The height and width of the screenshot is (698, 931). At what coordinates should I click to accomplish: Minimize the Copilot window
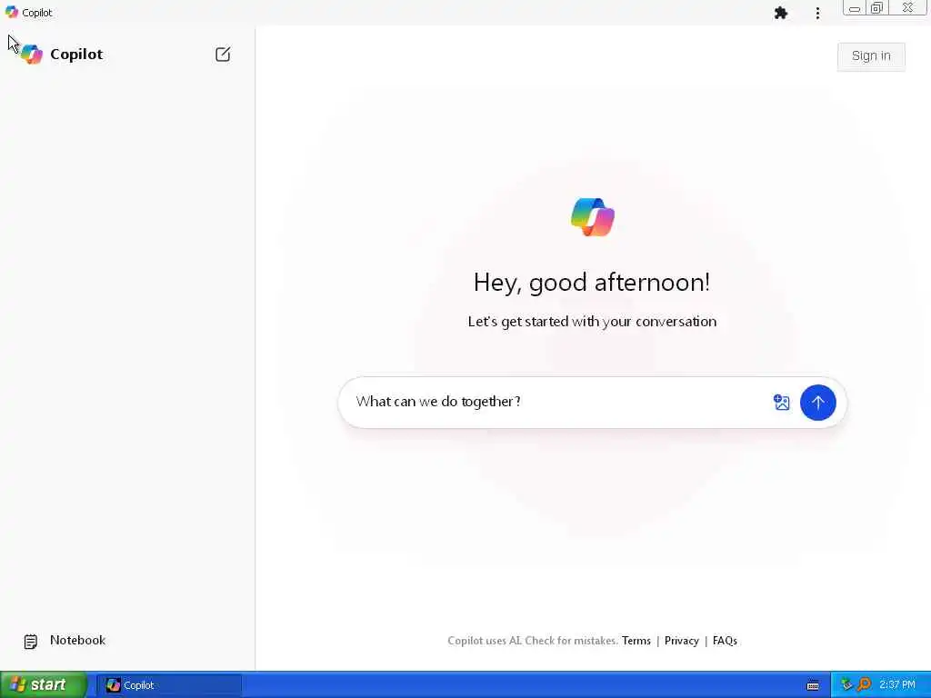(855, 8)
